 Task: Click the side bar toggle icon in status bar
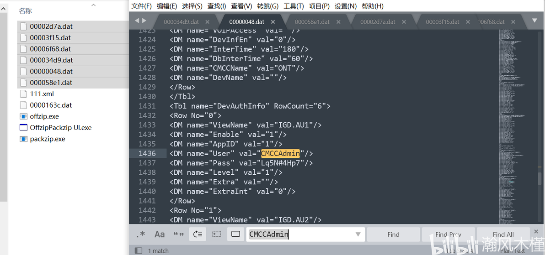click(x=139, y=250)
